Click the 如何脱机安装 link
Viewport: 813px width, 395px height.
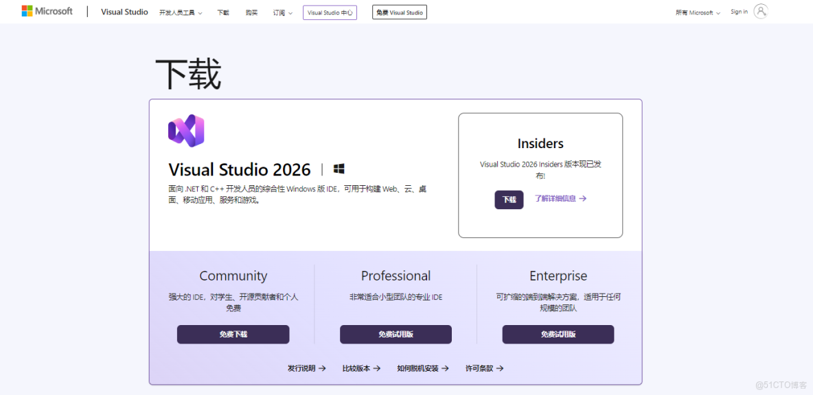(x=418, y=368)
